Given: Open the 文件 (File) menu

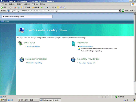Looking at the screenshot, I should [x=4, y=4].
